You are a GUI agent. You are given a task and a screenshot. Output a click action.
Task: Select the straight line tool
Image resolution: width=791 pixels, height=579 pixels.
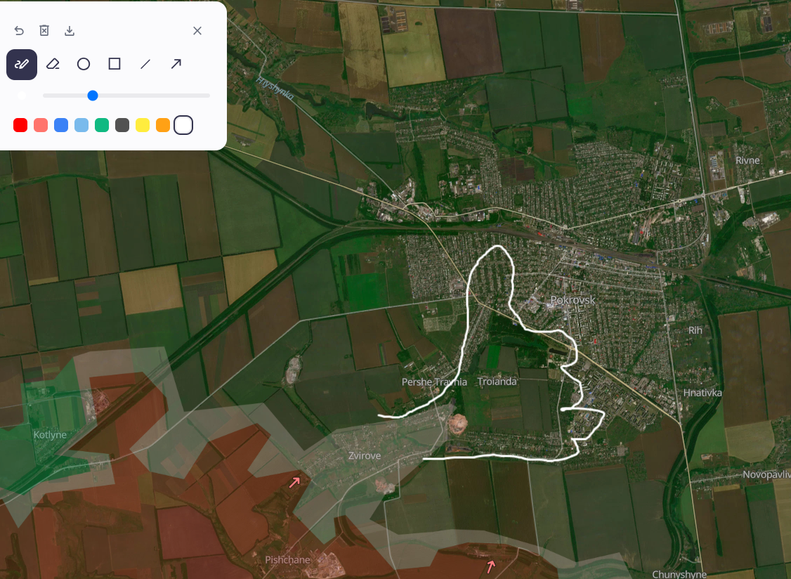[x=145, y=64]
